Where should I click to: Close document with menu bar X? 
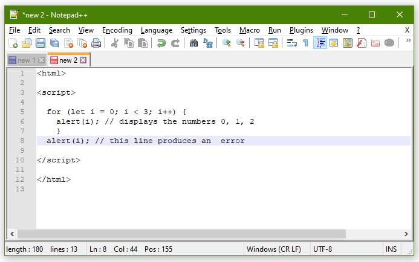[x=407, y=30]
